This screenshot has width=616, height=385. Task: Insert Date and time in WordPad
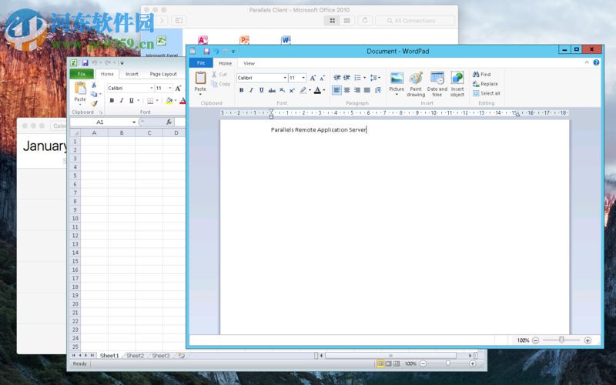click(x=437, y=84)
